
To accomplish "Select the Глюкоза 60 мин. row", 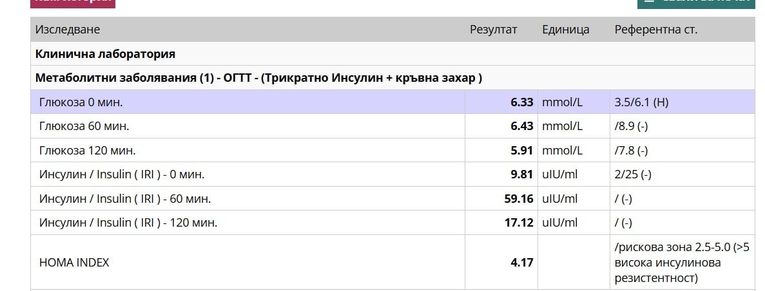I will coord(392,126).
